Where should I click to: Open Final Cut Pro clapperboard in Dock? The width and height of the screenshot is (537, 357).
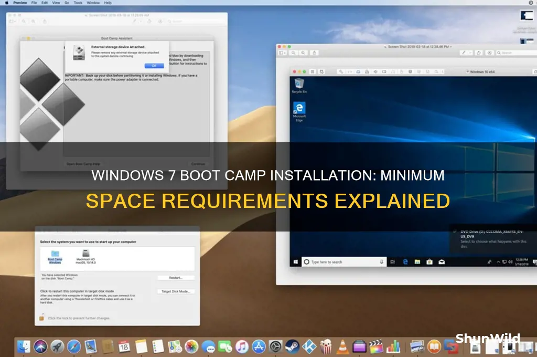[x=376, y=346]
